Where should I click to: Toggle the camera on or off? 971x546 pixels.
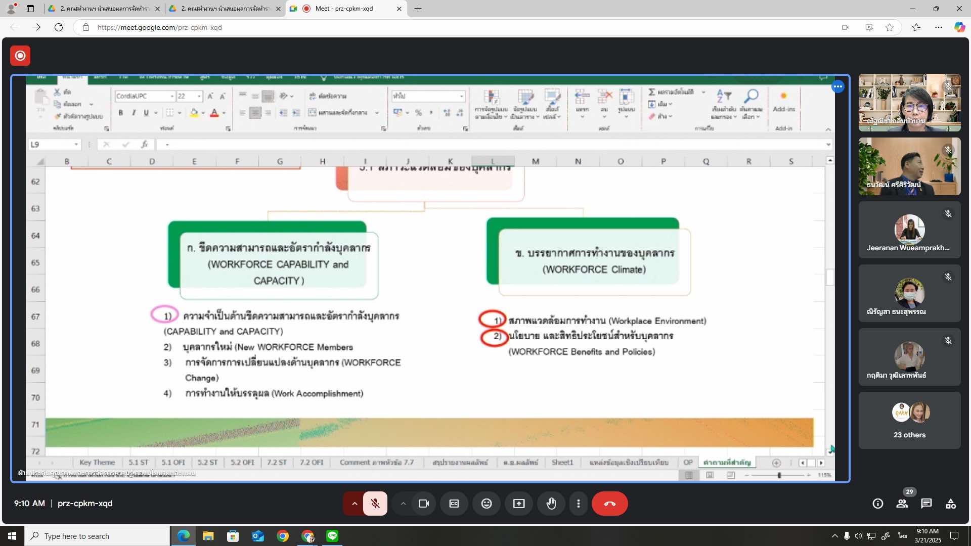424,504
